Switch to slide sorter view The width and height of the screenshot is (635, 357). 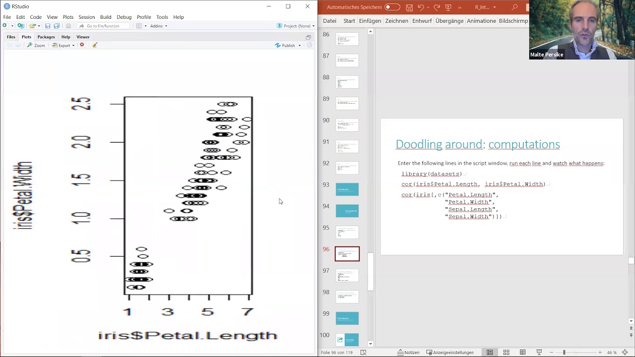click(x=506, y=353)
